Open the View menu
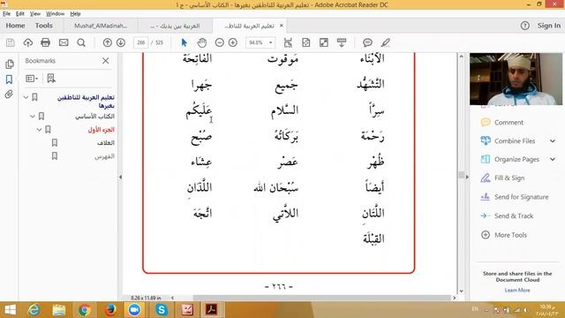The image size is (565, 318). click(35, 14)
